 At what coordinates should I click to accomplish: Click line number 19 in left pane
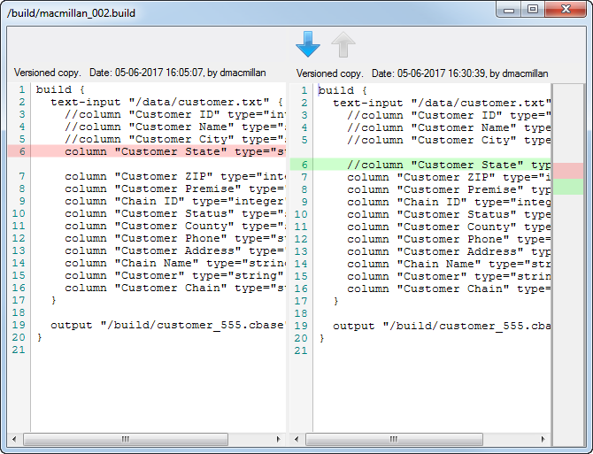coord(18,325)
